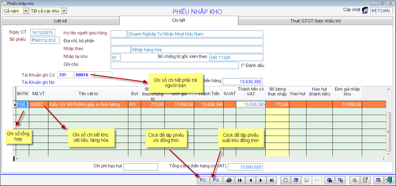Click the edit record icon with pencil
Screen dimensions: 396x186
coord(296,180)
